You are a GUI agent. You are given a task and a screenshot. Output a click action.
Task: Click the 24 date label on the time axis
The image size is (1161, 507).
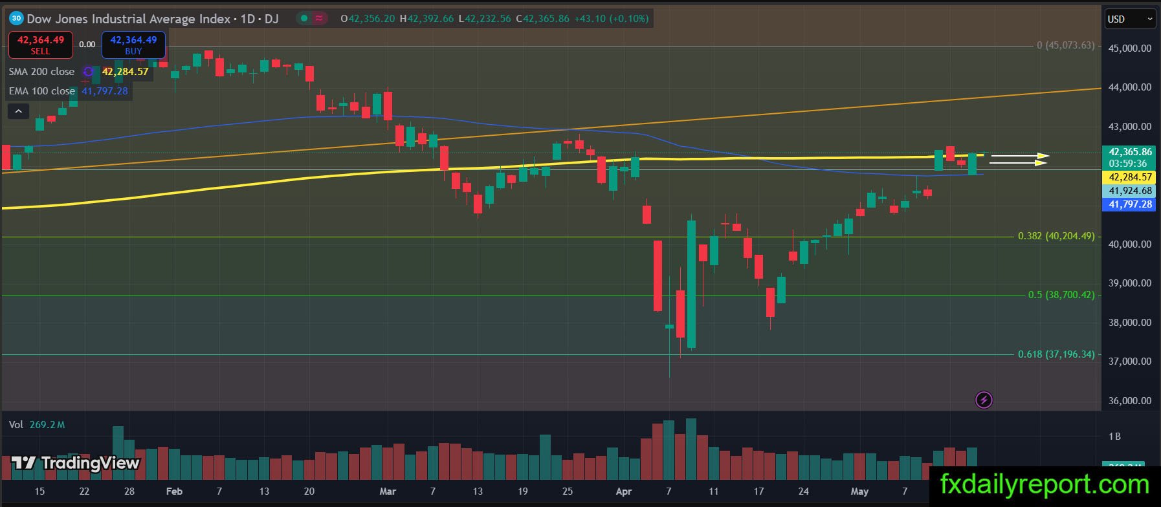point(803,491)
